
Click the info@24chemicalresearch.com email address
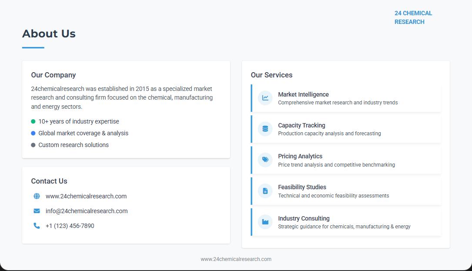click(x=87, y=211)
